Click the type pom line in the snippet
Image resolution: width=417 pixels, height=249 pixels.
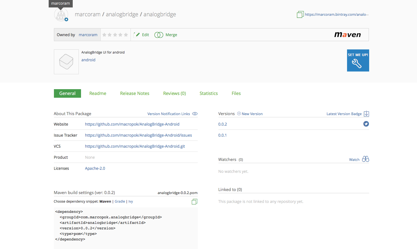(x=78, y=234)
